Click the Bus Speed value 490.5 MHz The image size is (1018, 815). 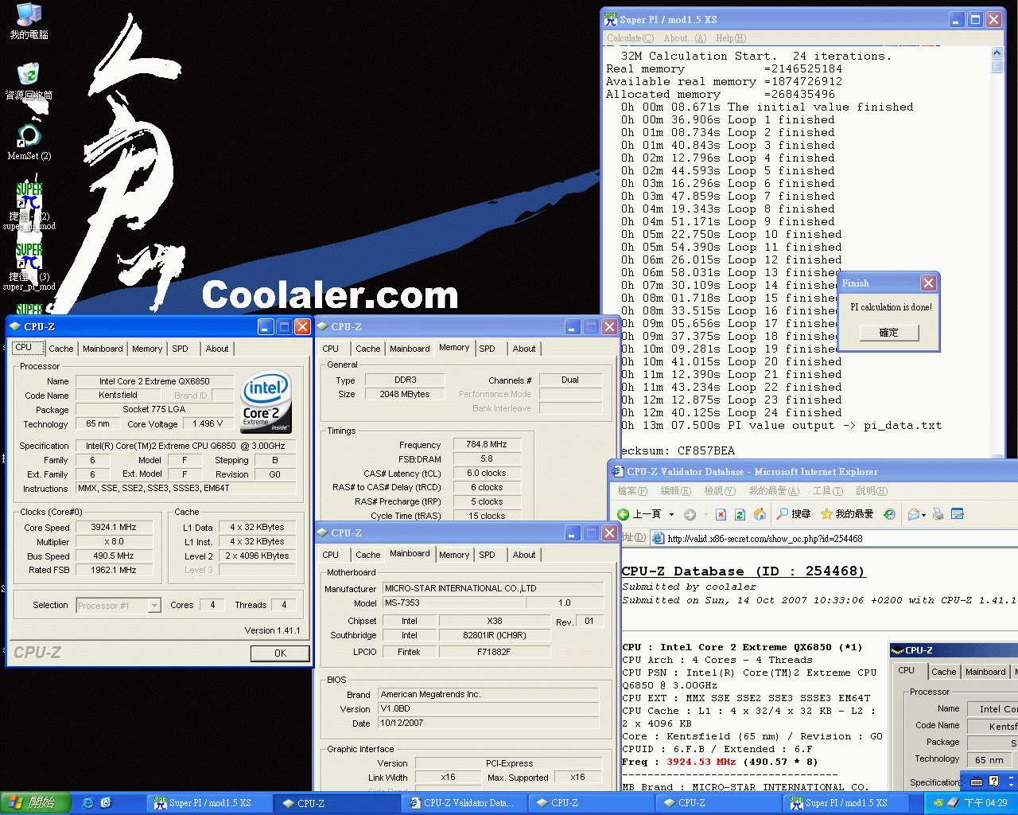[x=114, y=556]
